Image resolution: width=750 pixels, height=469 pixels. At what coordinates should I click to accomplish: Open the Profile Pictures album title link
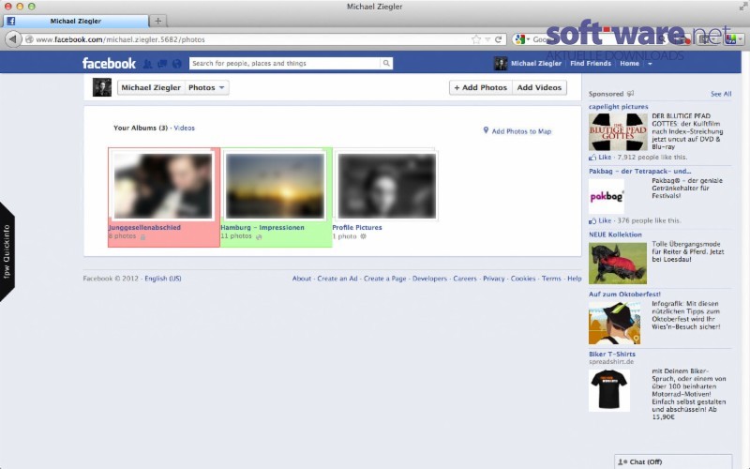357,227
